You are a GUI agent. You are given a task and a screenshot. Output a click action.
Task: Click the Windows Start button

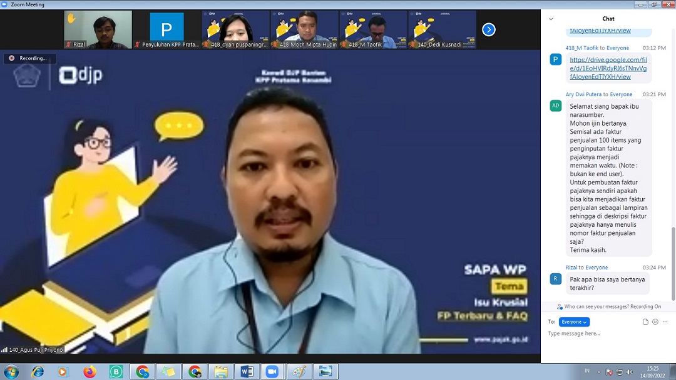tap(11, 372)
